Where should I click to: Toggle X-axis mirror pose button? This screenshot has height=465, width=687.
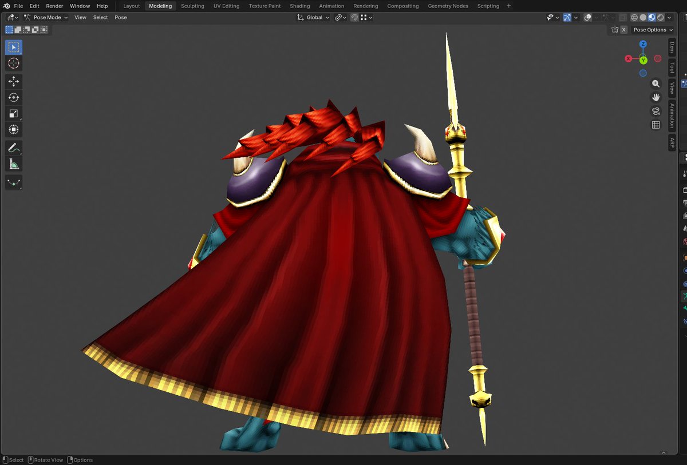point(623,30)
